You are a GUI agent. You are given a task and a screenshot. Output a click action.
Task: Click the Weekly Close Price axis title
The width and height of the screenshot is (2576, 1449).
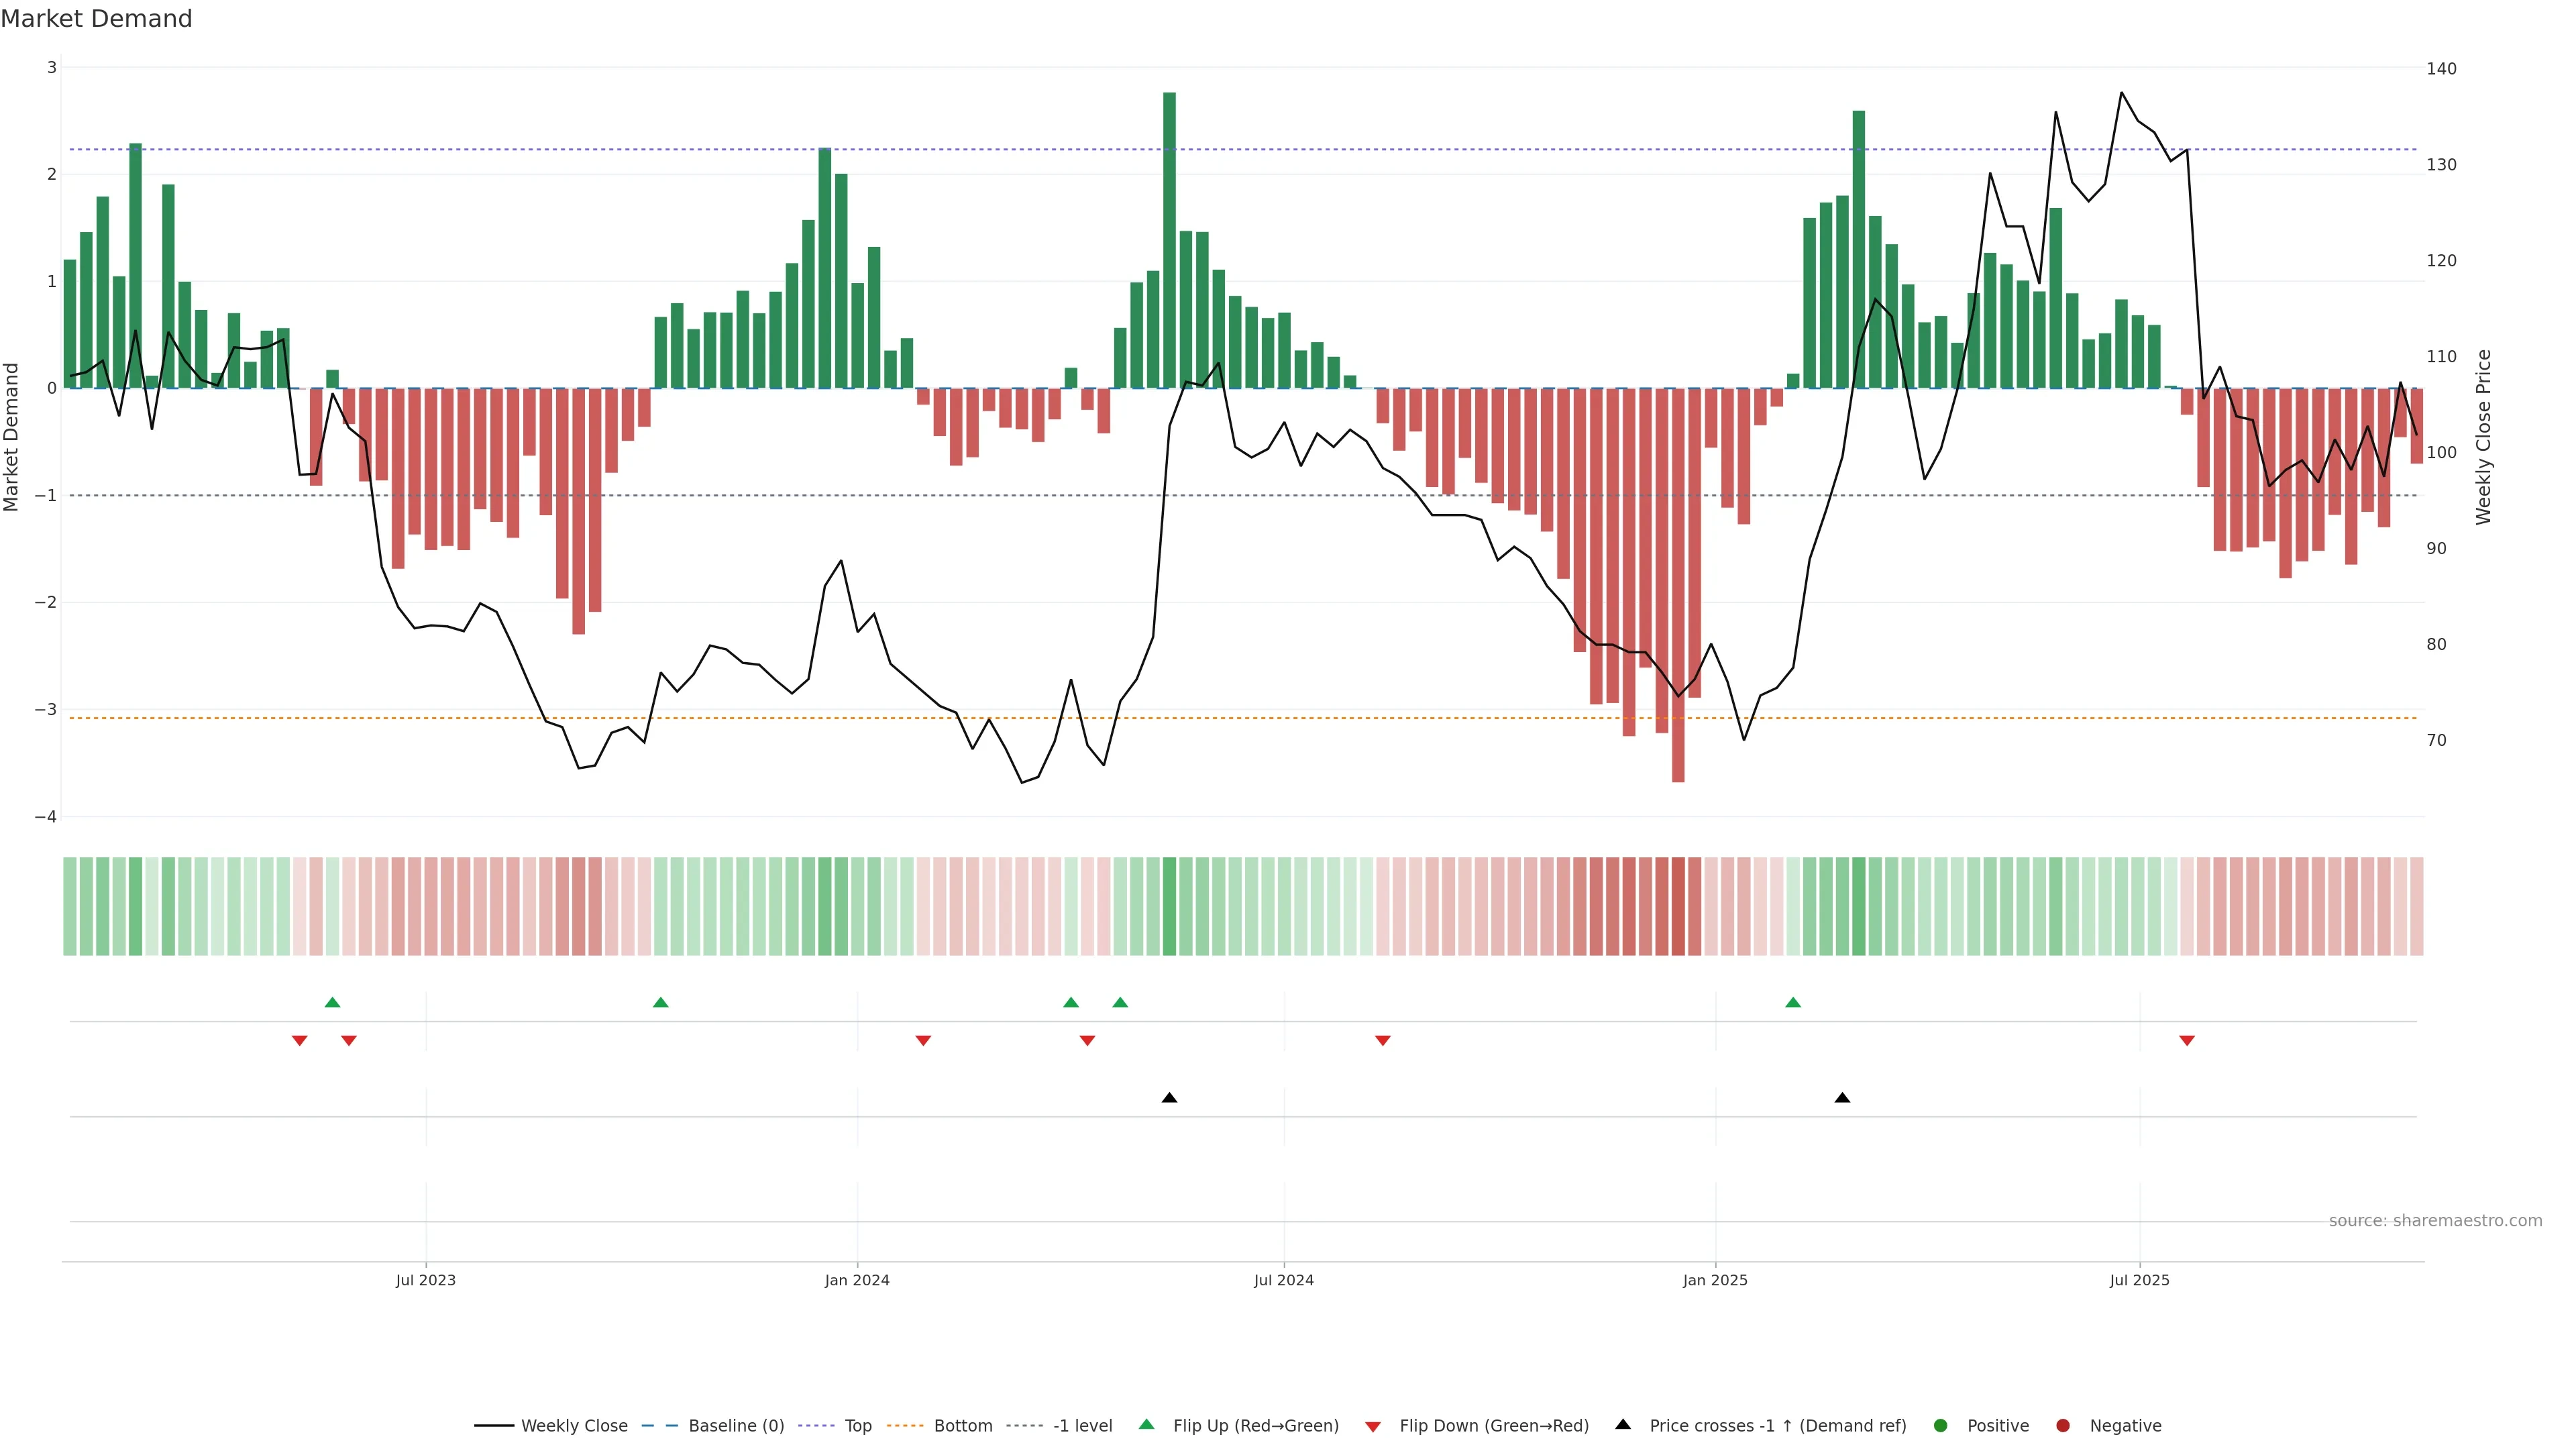click(2484, 437)
